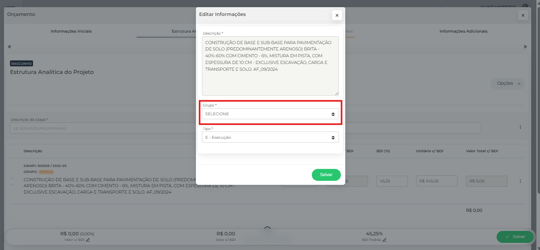Image resolution: width=540 pixels, height=250 pixels.
Task: Click the move-down arrow on the SINAPI item
Action: (12, 184)
